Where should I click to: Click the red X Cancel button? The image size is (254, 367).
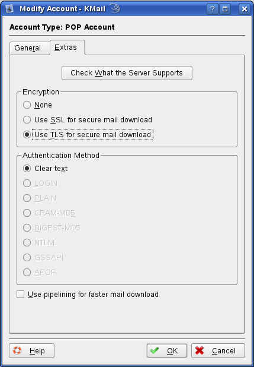tap(218, 350)
